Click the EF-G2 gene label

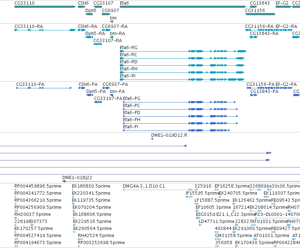(282, 3)
